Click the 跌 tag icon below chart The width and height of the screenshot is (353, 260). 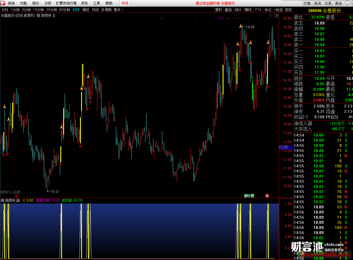[252, 196]
